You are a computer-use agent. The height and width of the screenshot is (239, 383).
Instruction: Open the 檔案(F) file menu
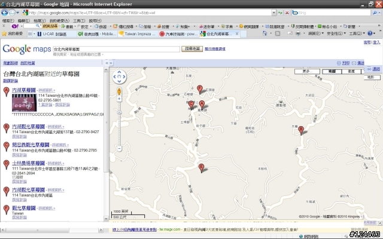click(x=8, y=21)
